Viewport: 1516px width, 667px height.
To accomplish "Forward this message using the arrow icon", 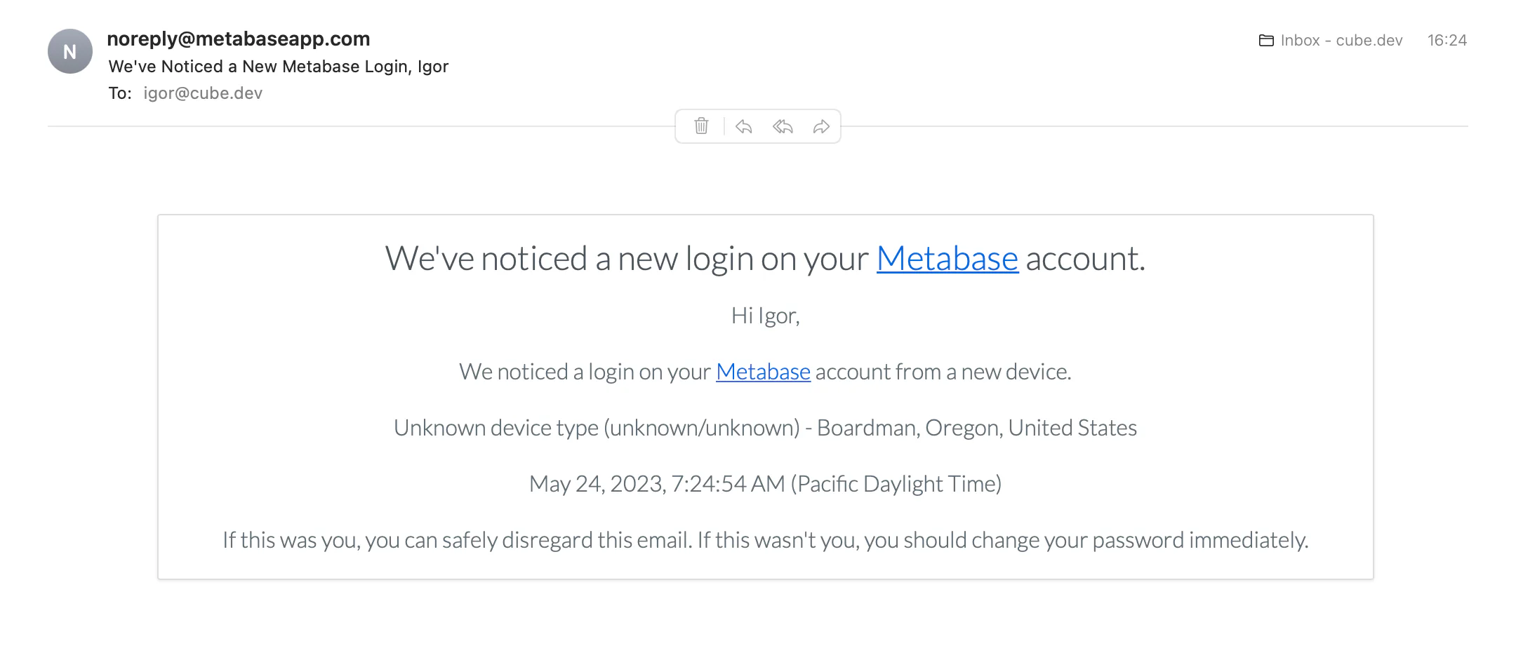I will pos(821,126).
